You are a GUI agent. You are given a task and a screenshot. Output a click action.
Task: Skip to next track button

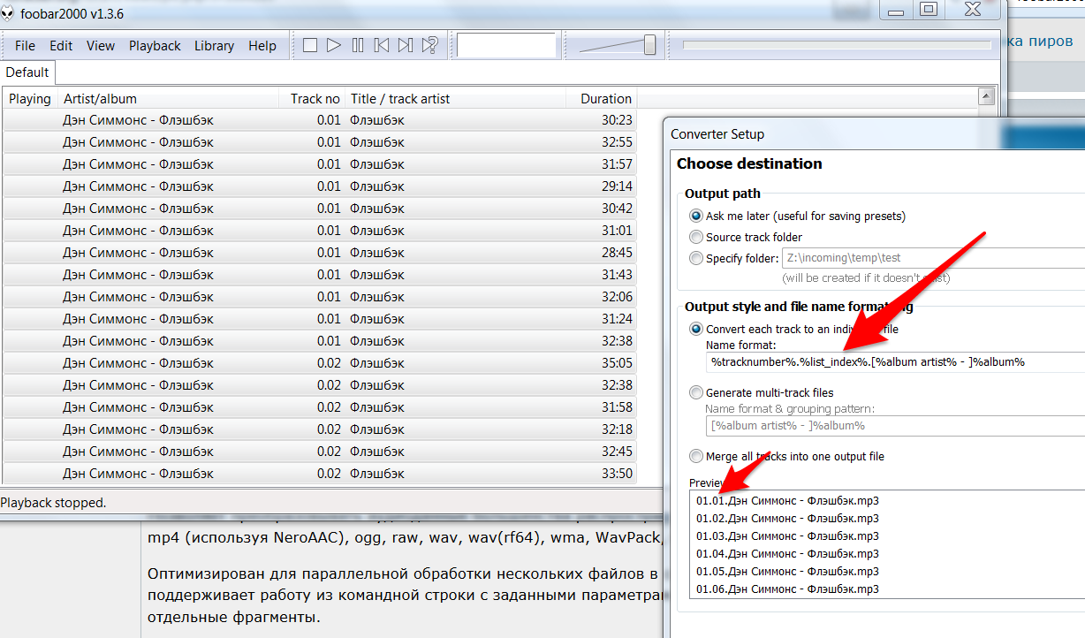click(405, 45)
